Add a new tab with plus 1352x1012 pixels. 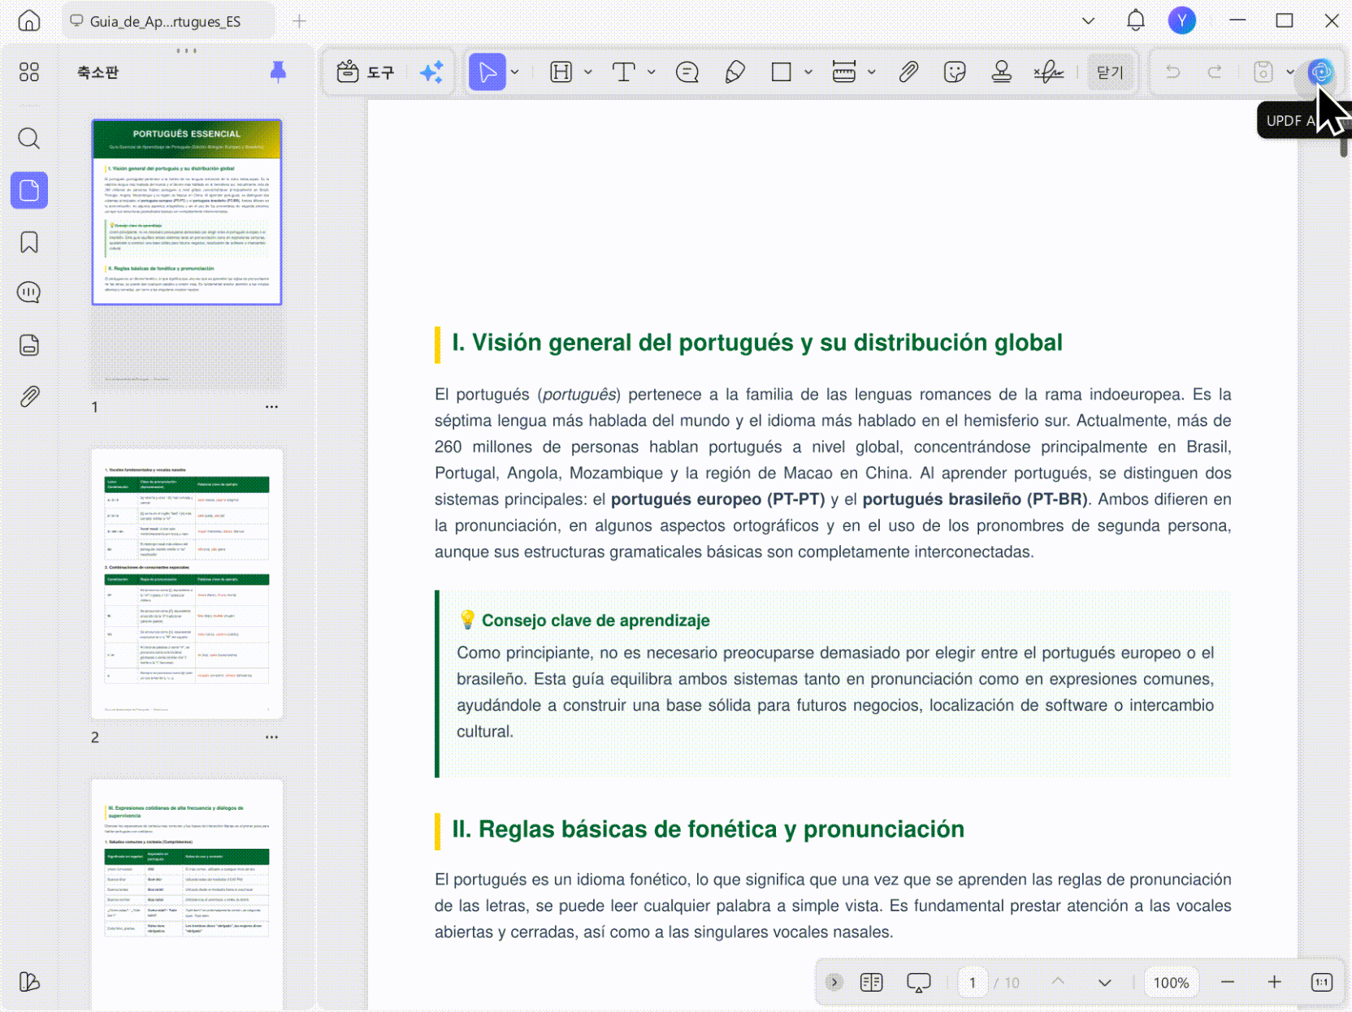pyautogui.click(x=299, y=21)
